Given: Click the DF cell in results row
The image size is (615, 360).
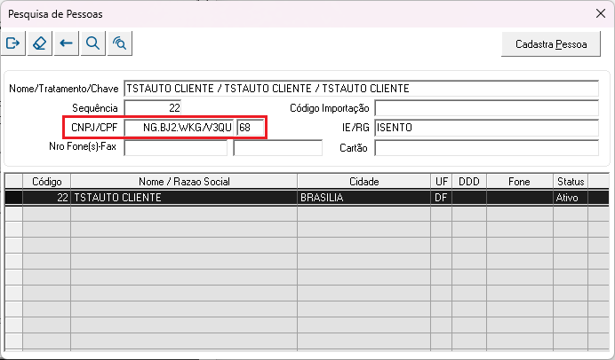Looking at the screenshot, I should tap(441, 198).
